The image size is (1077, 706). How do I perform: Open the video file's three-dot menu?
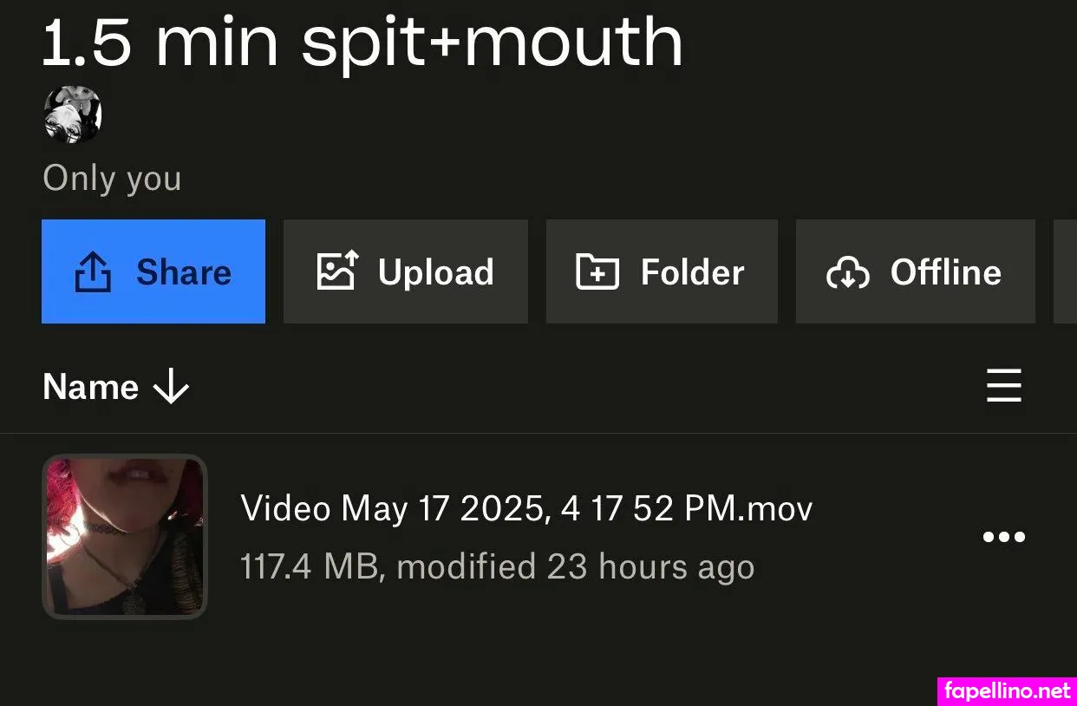[1004, 537]
